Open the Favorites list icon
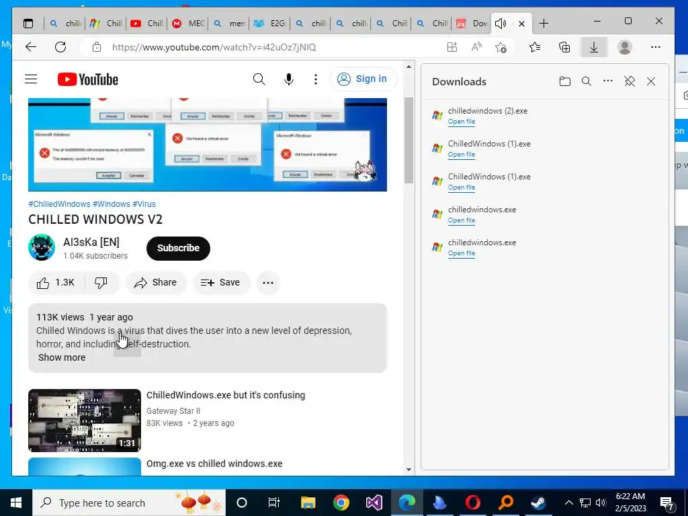 [535, 47]
